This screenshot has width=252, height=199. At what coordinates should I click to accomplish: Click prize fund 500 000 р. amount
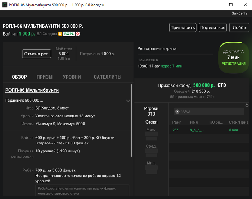(204, 85)
